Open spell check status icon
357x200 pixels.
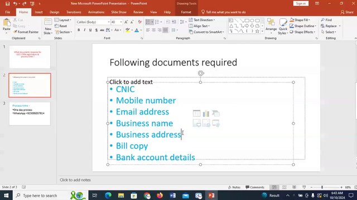pyautogui.click(x=23, y=187)
